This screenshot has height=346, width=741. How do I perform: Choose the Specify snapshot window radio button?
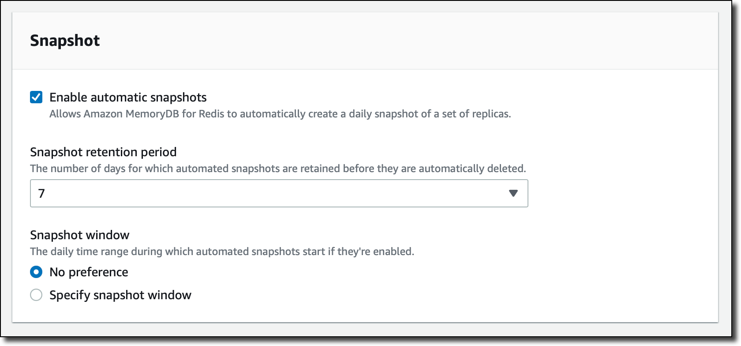(36, 295)
